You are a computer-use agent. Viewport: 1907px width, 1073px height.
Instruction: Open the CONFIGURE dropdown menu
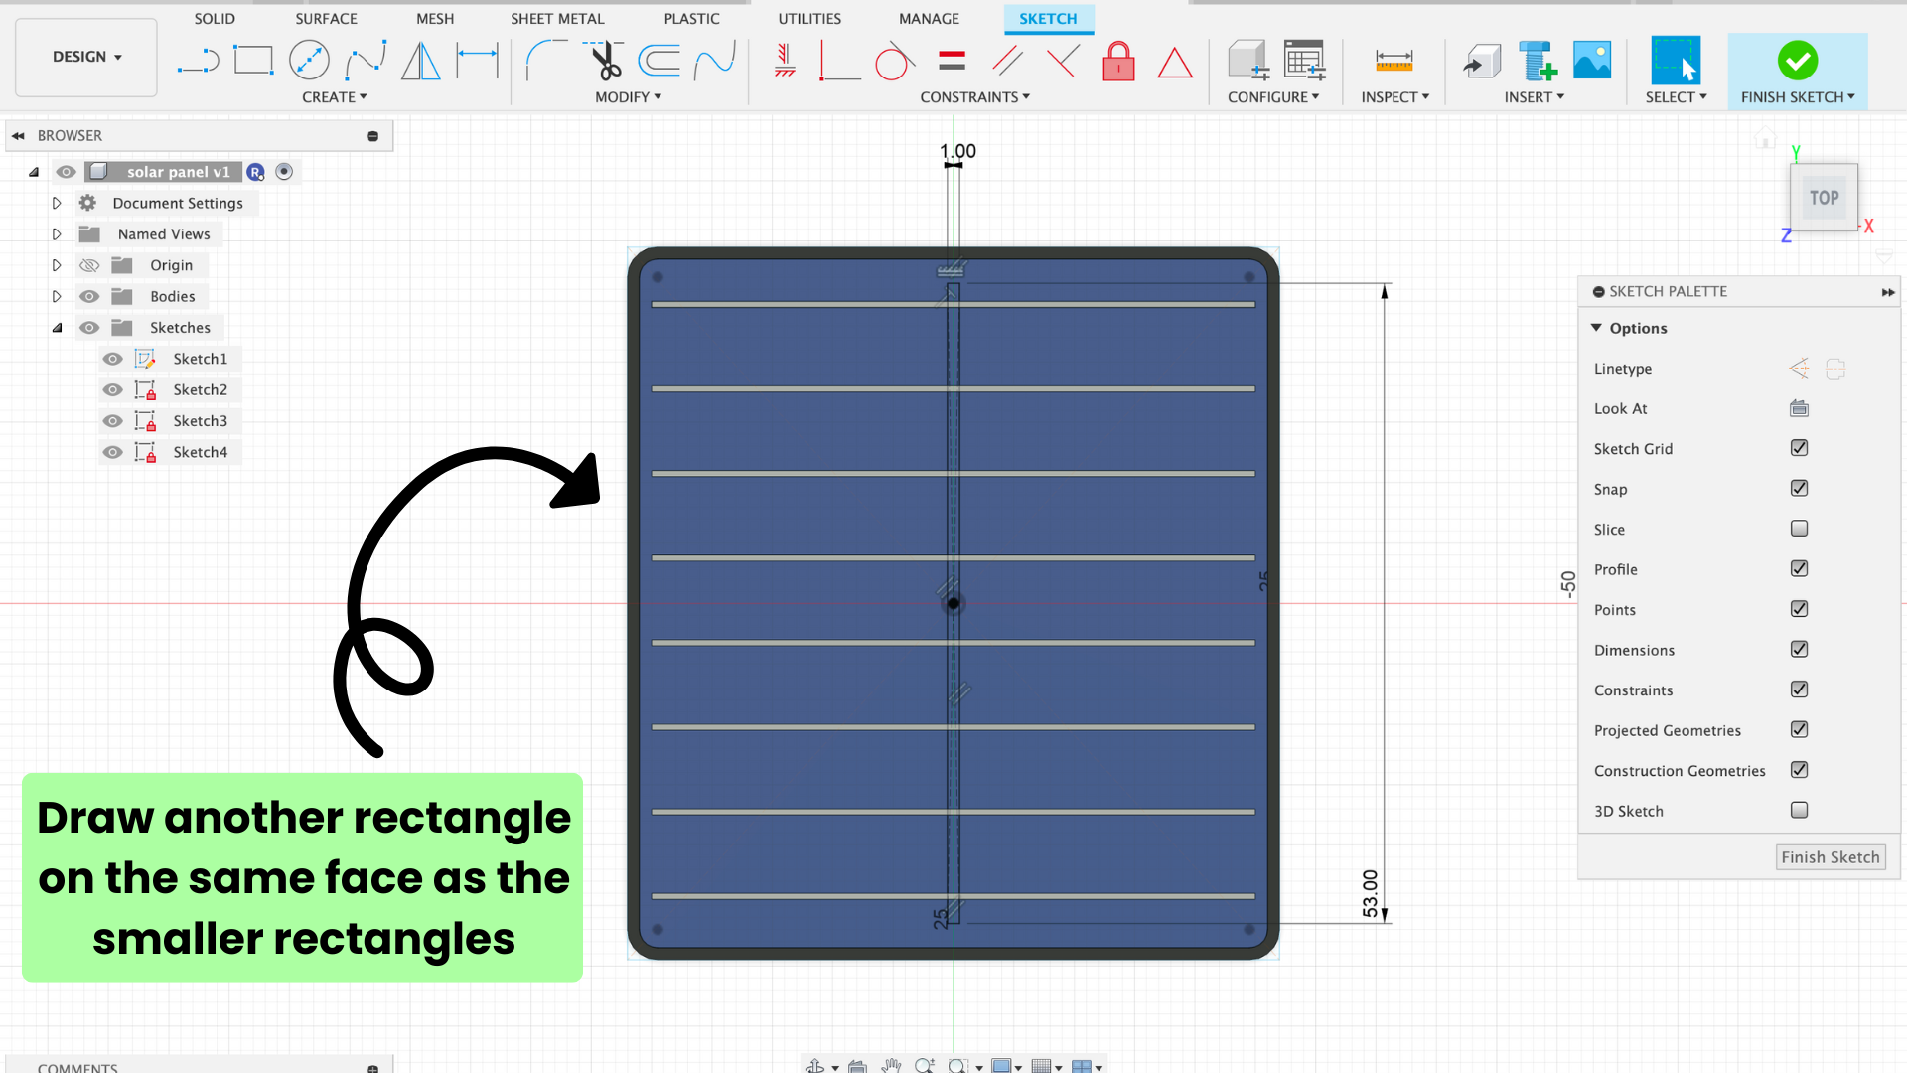pos(1273,96)
